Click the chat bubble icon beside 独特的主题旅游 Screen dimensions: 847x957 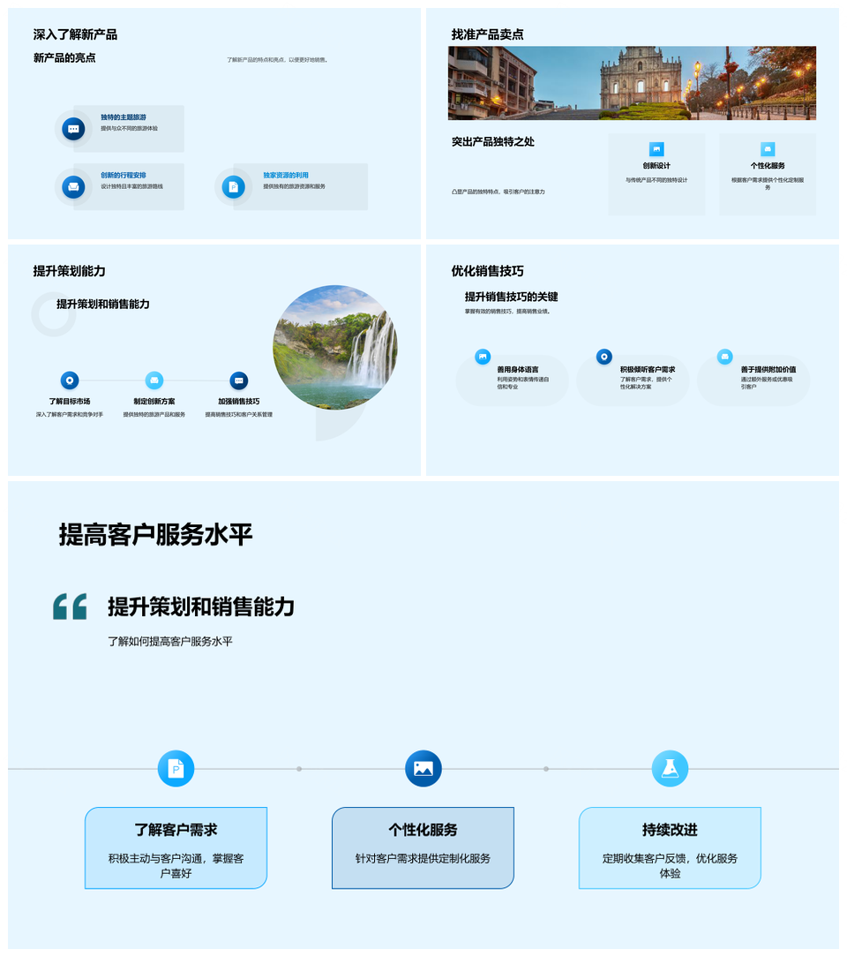point(73,129)
